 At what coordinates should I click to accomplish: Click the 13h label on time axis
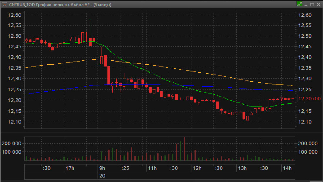tap(242, 168)
